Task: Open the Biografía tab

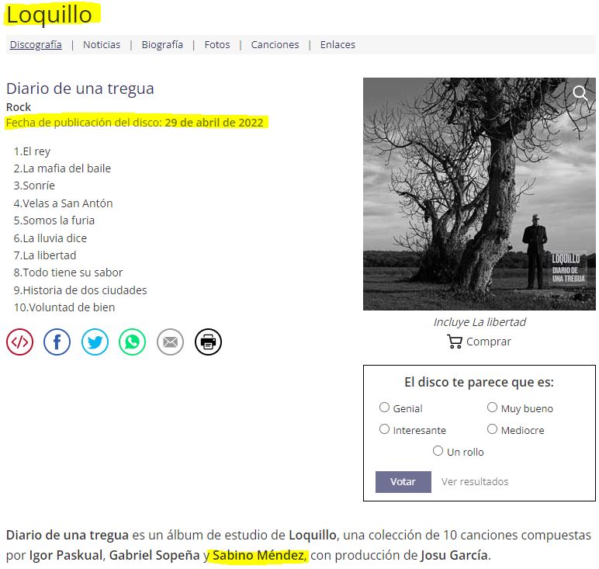Action: 162,45
